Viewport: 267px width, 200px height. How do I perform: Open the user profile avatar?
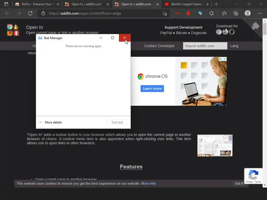click(x=248, y=13)
